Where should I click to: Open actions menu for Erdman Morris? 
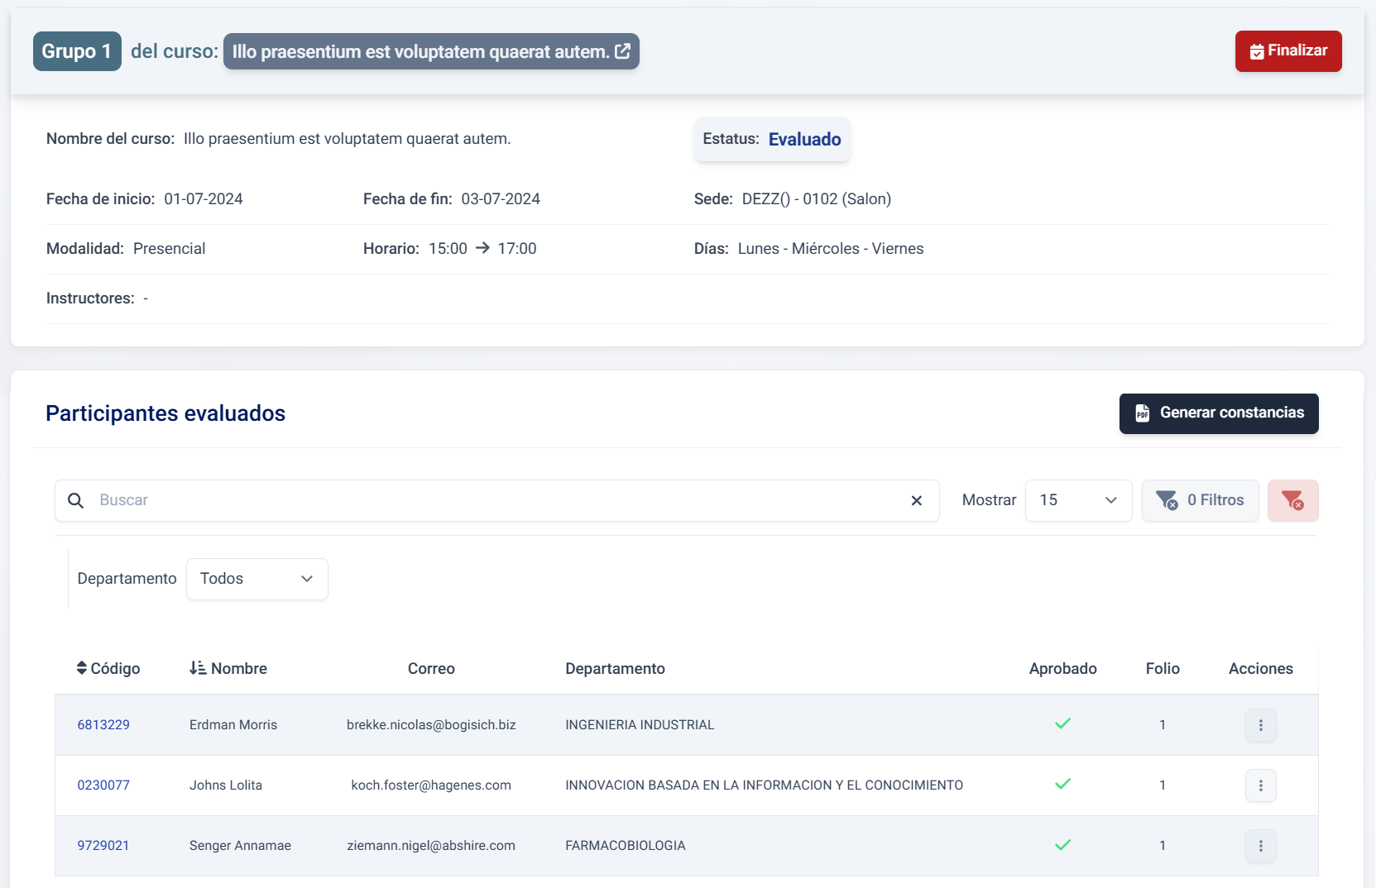(x=1260, y=725)
